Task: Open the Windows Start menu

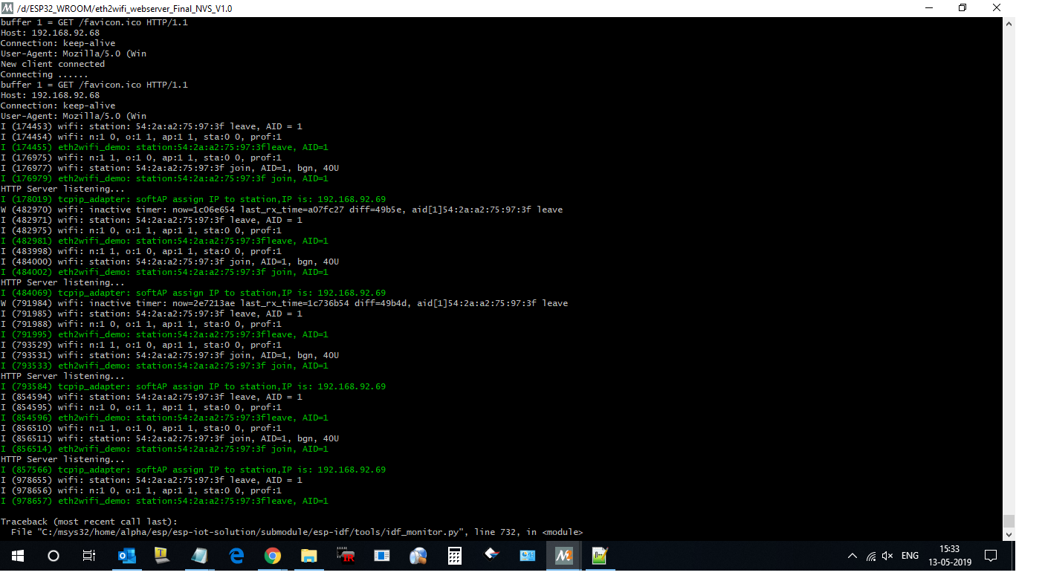Action: tap(18, 556)
